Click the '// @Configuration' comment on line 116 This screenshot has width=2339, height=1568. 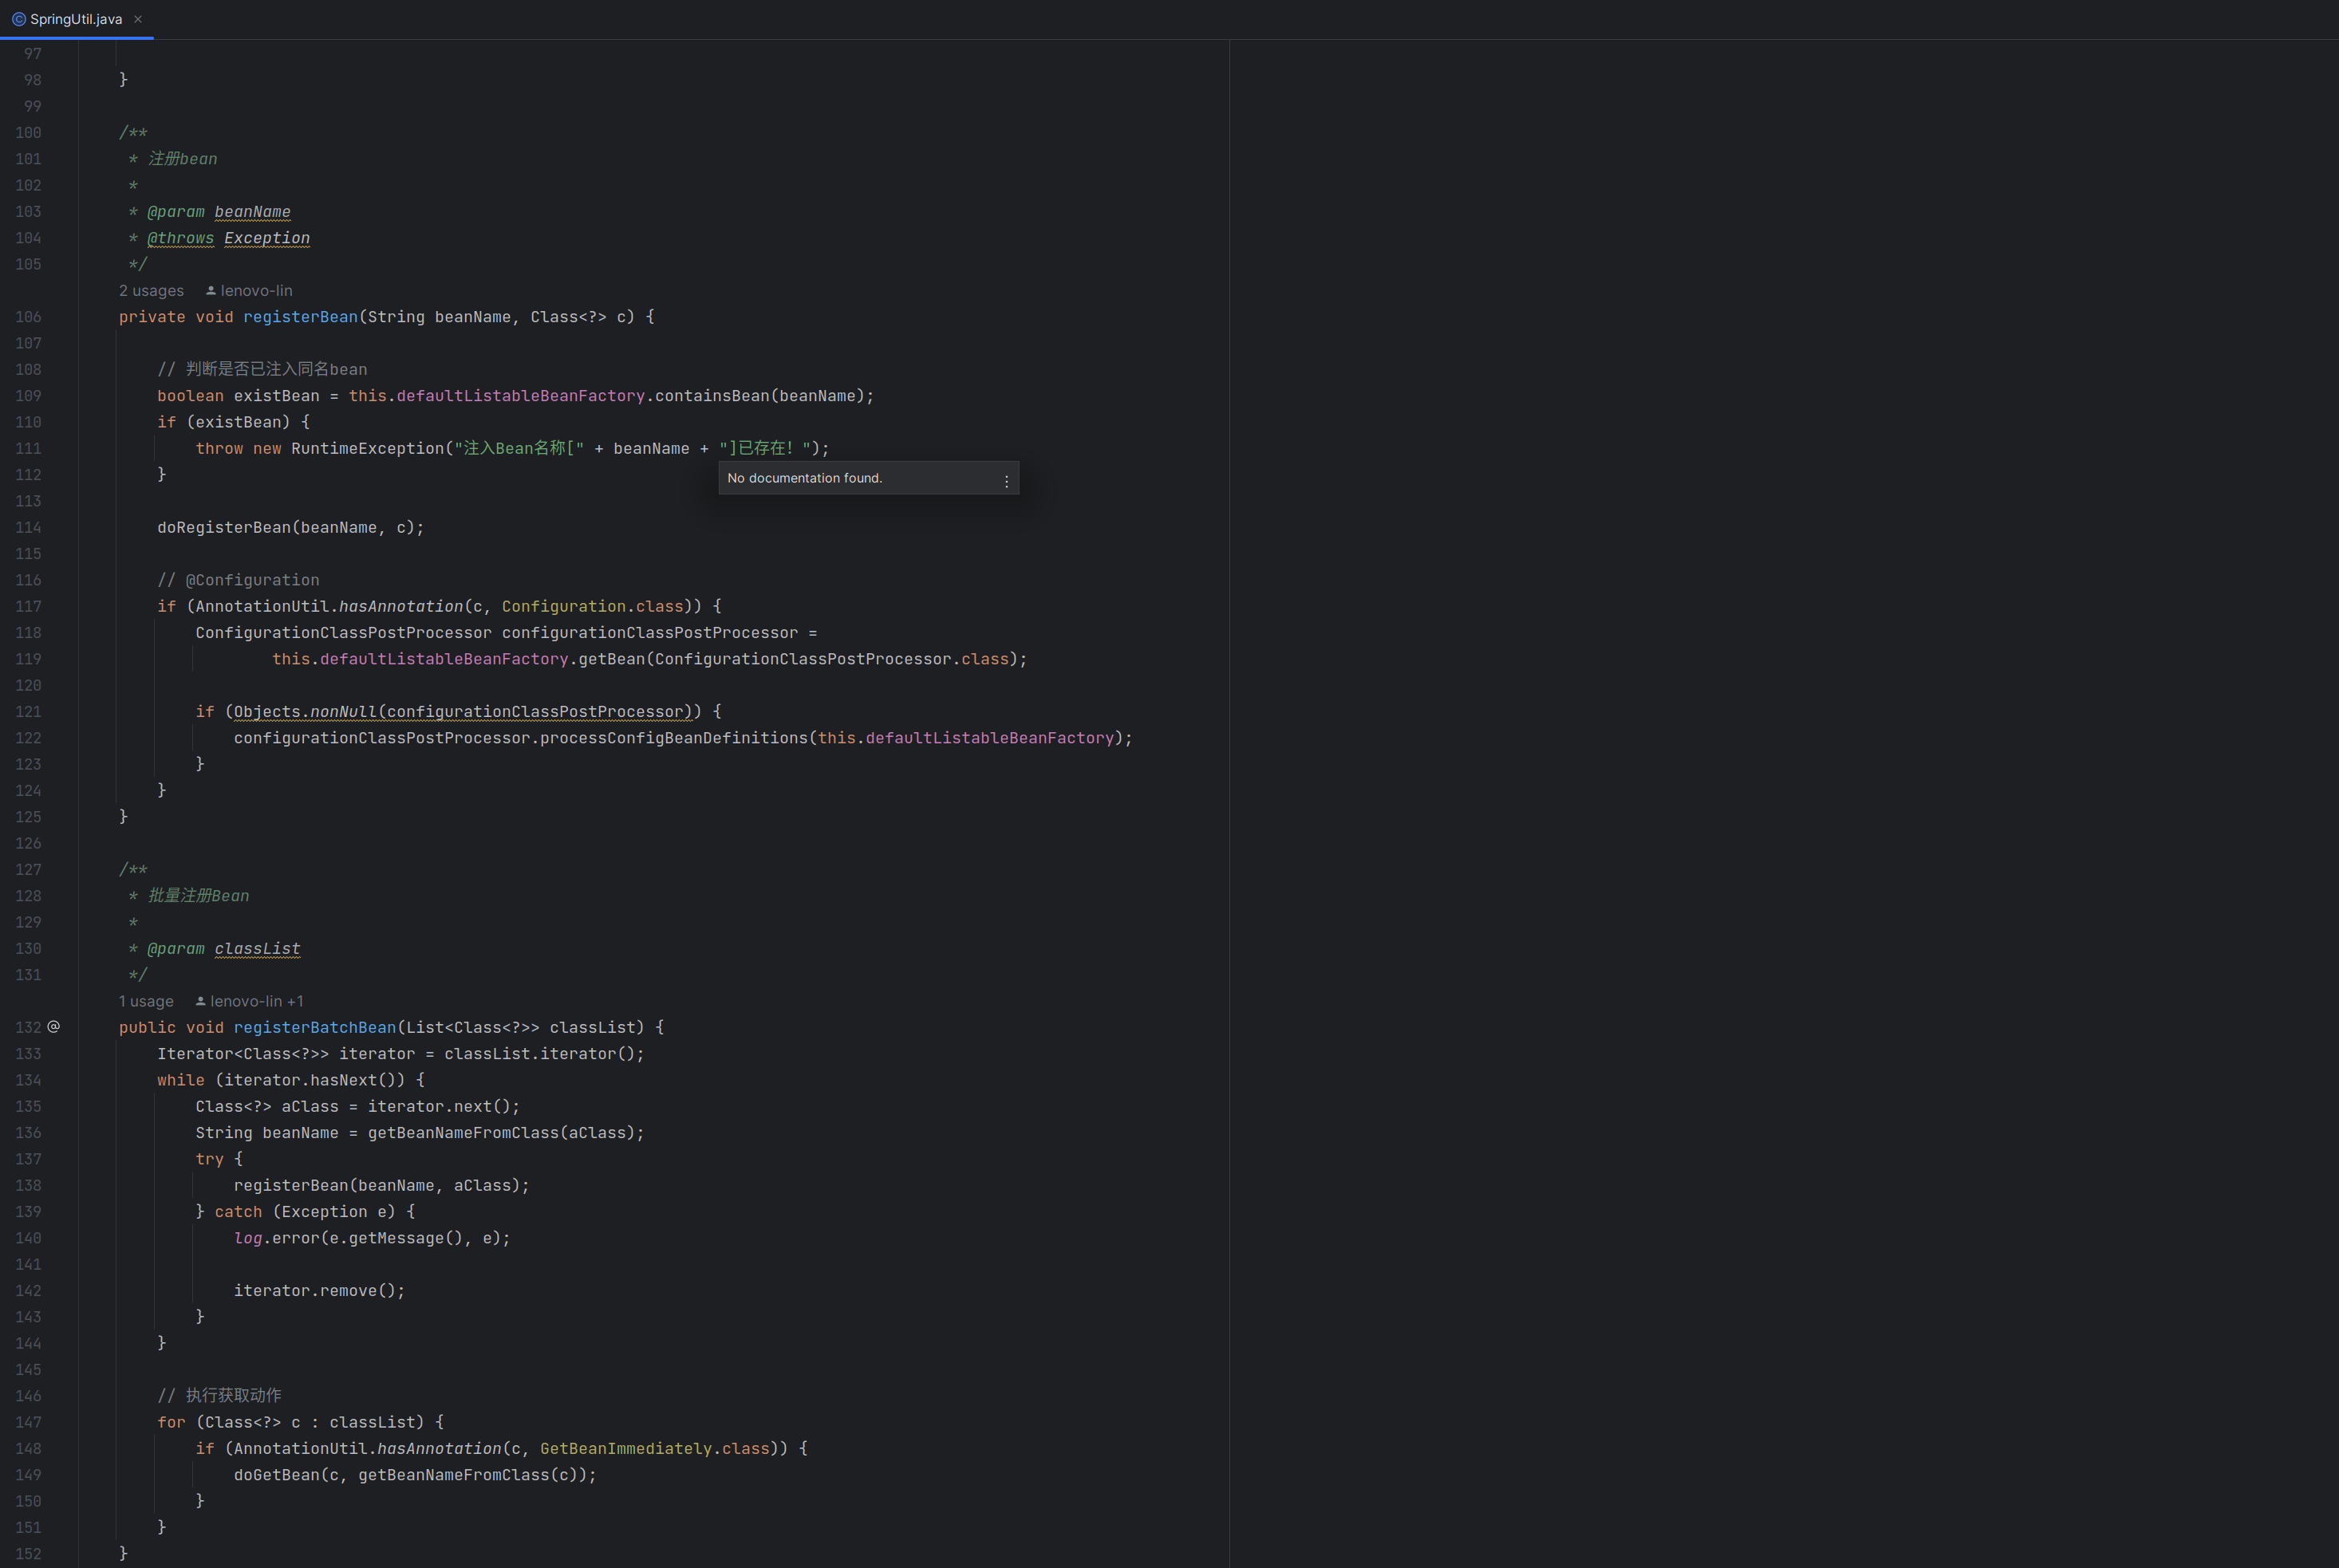click(x=238, y=580)
